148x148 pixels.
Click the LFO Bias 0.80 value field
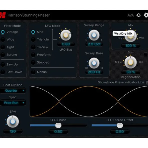tap(66, 44)
